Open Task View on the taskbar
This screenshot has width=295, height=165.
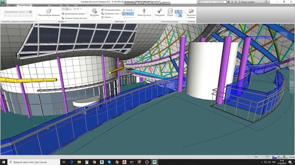click(64, 162)
